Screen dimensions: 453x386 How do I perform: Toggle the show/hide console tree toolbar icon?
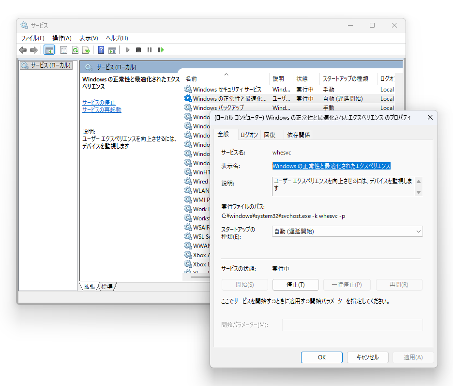[49, 50]
